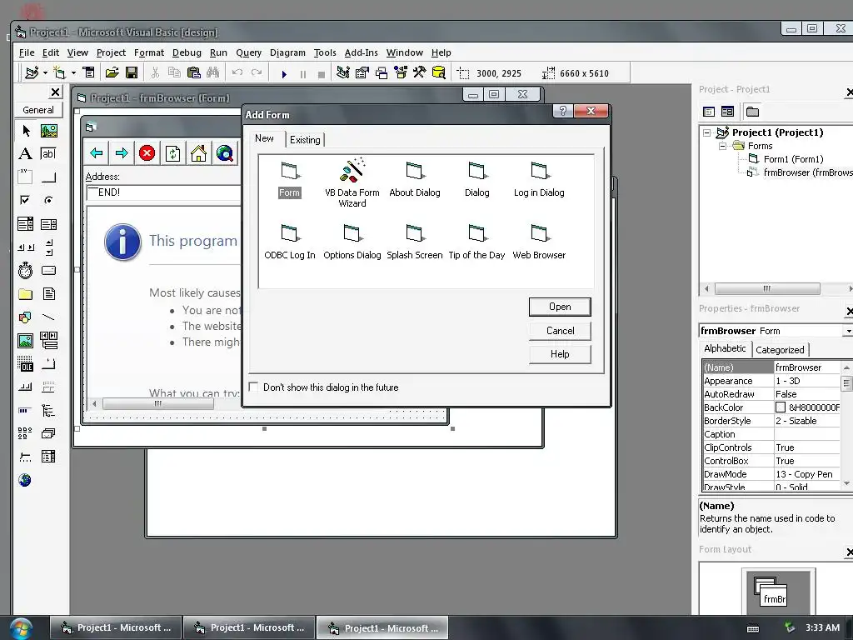Select the PictureBox tool in toolbox
The height and width of the screenshot is (640, 853).
pos(48,131)
